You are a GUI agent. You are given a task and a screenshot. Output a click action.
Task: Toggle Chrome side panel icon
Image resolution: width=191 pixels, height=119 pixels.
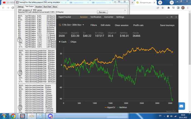point(178,8)
